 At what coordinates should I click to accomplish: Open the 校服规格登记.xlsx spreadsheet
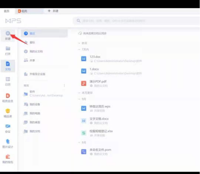(97, 133)
